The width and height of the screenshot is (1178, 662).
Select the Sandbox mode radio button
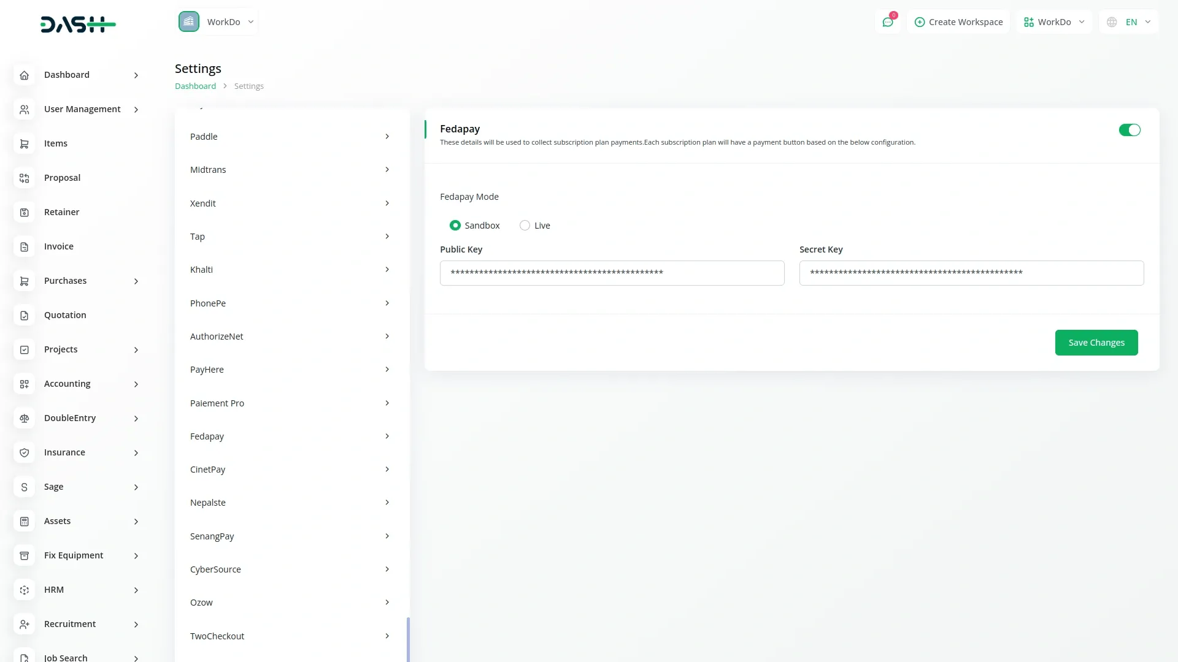coord(455,226)
